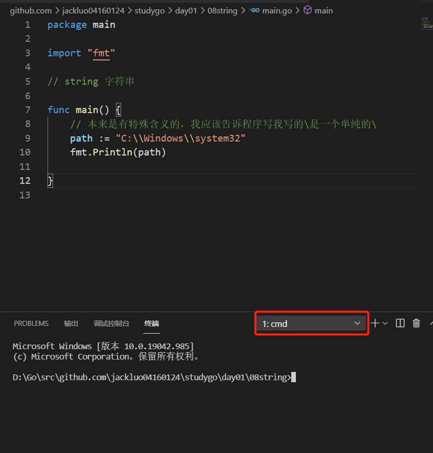The height and width of the screenshot is (453, 433).
Task: Click line number 1 in gutter
Action: click(x=28, y=25)
